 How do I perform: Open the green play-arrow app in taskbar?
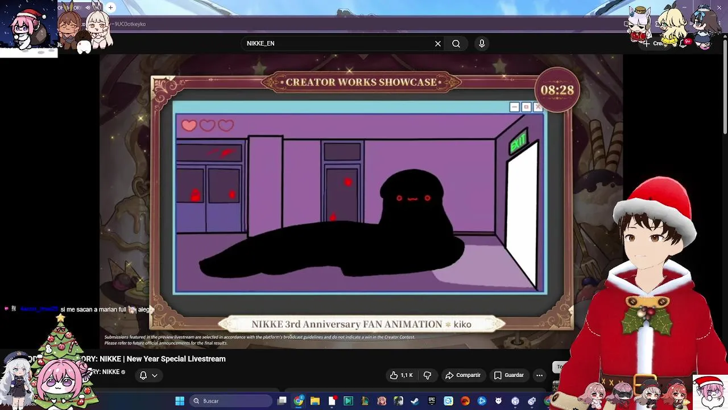pos(349,401)
